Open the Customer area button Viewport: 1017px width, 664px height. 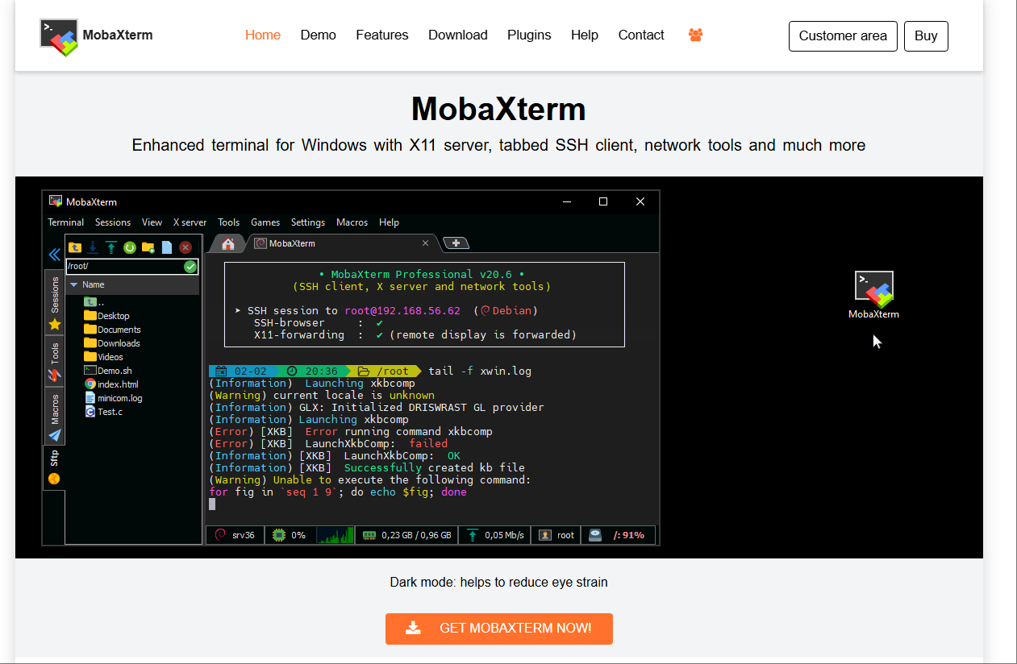pyautogui.click(x=842, y=36)
